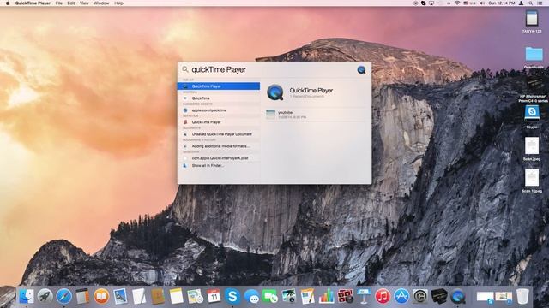549x308 pixels.
Task: Open AirPlay display menu bar icon
Action: (x=431, y=3)
